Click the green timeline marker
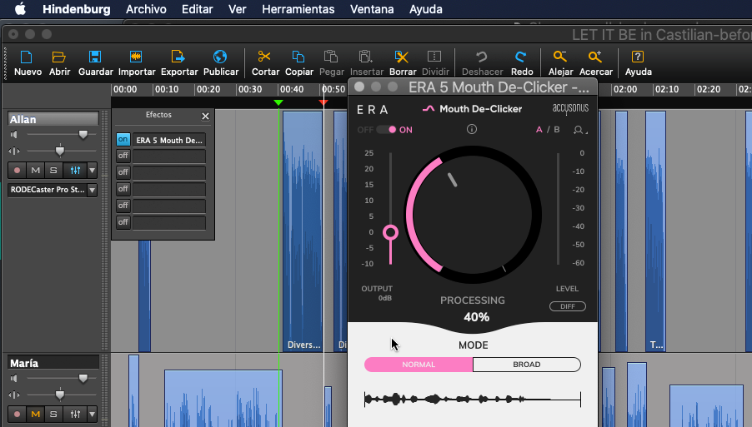The image size is (752, 427). [278, 102]
